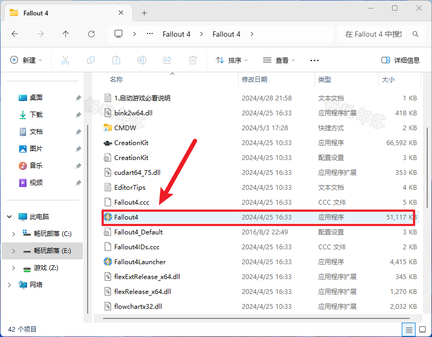Click the This PC monitor icon in address bar
The width and height of the screenshot is (432, 337).
118,34
